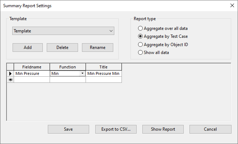
Task: Click the Min Pressure Min title cell
Action: click(x=104, y=73)
